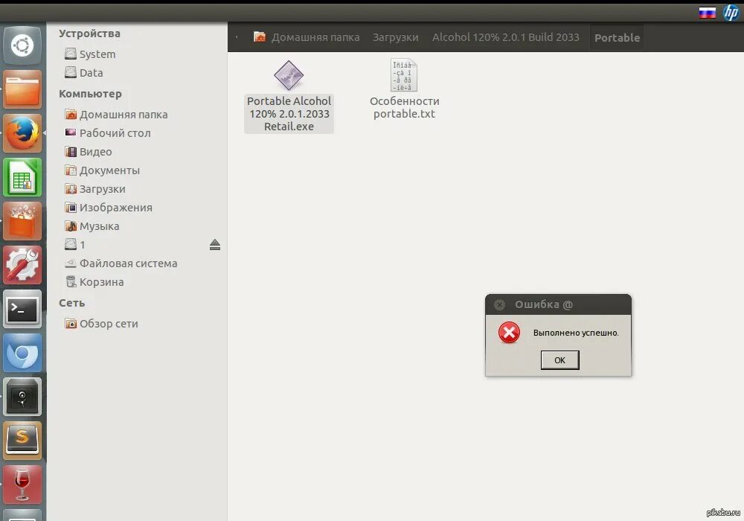
Task: Open System device in sidebar
Action: click(x=90, y=54)
